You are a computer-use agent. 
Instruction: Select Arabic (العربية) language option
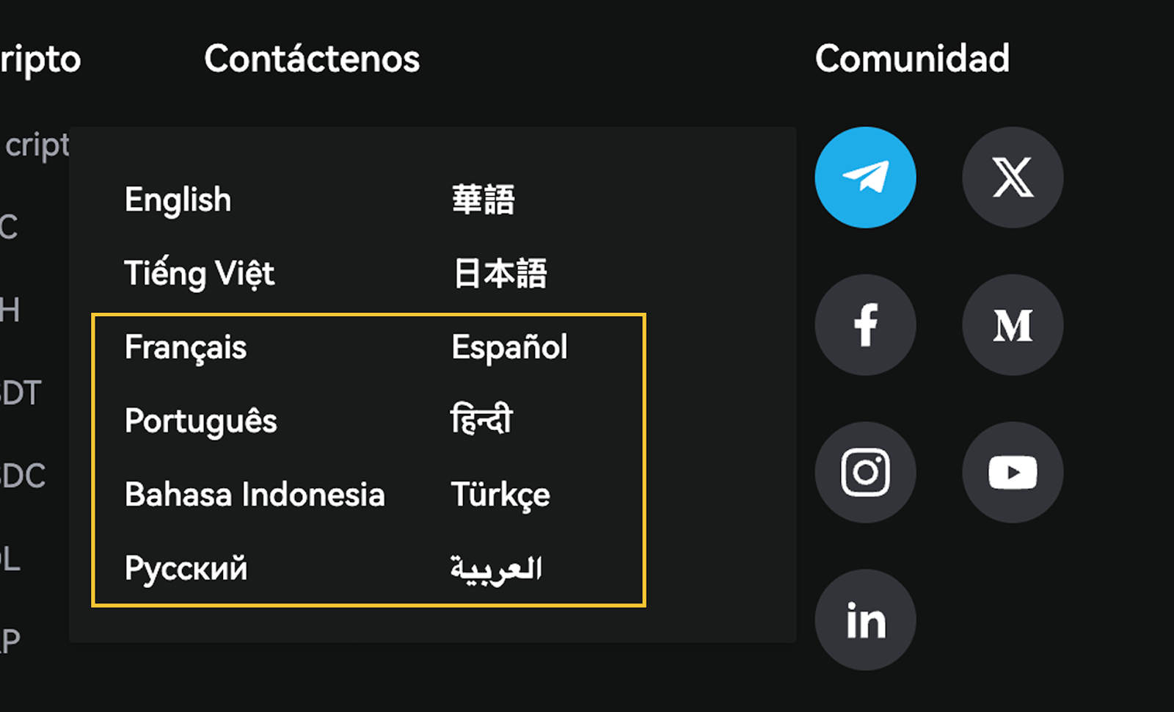pyautogui.click(x=496, y=569)
